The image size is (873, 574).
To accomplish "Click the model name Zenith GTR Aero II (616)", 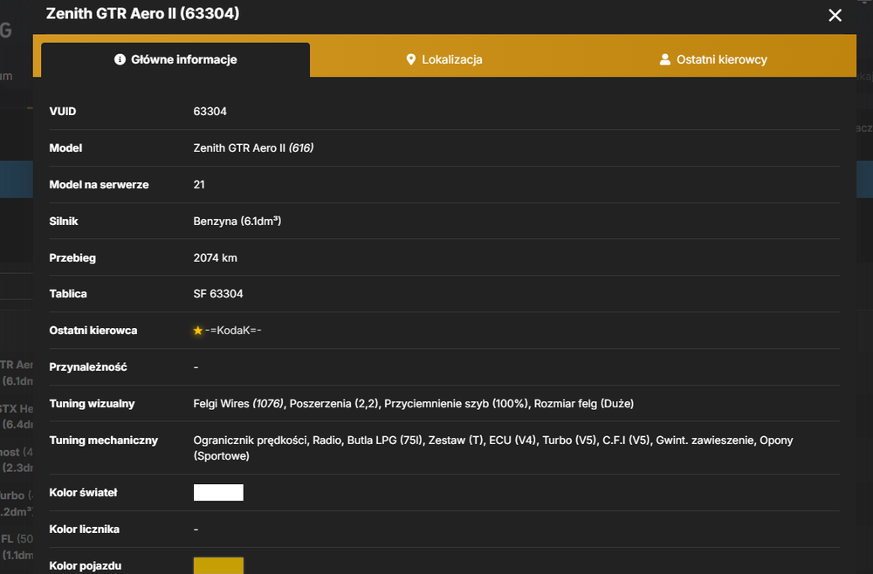I will point(253,148).
